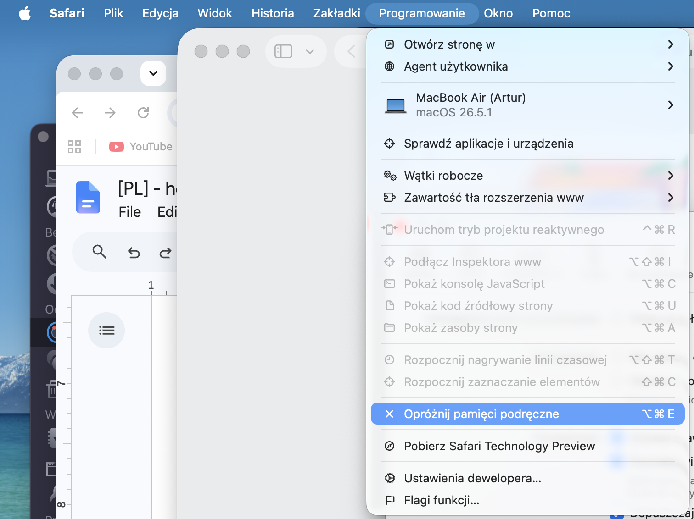The width and height of the screenshot is (694, 519).
Task: Show the document outline list button
Action: tap(106, 331)
